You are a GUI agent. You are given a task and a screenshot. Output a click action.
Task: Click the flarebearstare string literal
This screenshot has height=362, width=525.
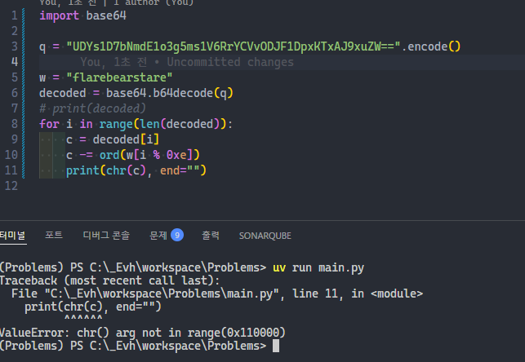[119, 77]
